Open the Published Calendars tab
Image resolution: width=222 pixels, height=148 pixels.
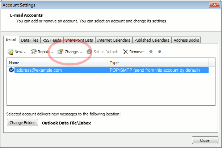click(151, 40)
